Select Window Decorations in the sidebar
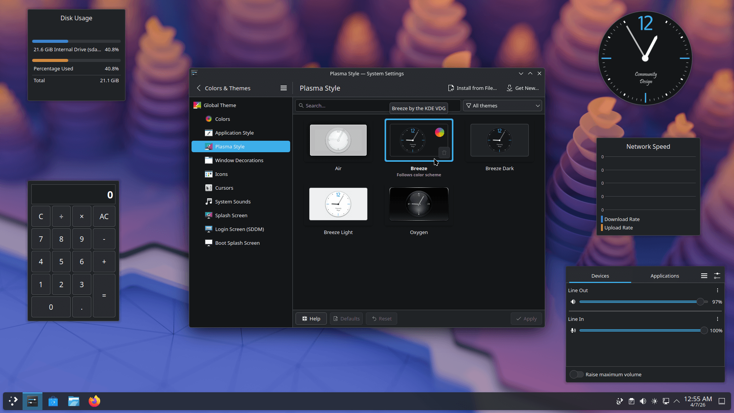734x413 pixels. (239, 160)
